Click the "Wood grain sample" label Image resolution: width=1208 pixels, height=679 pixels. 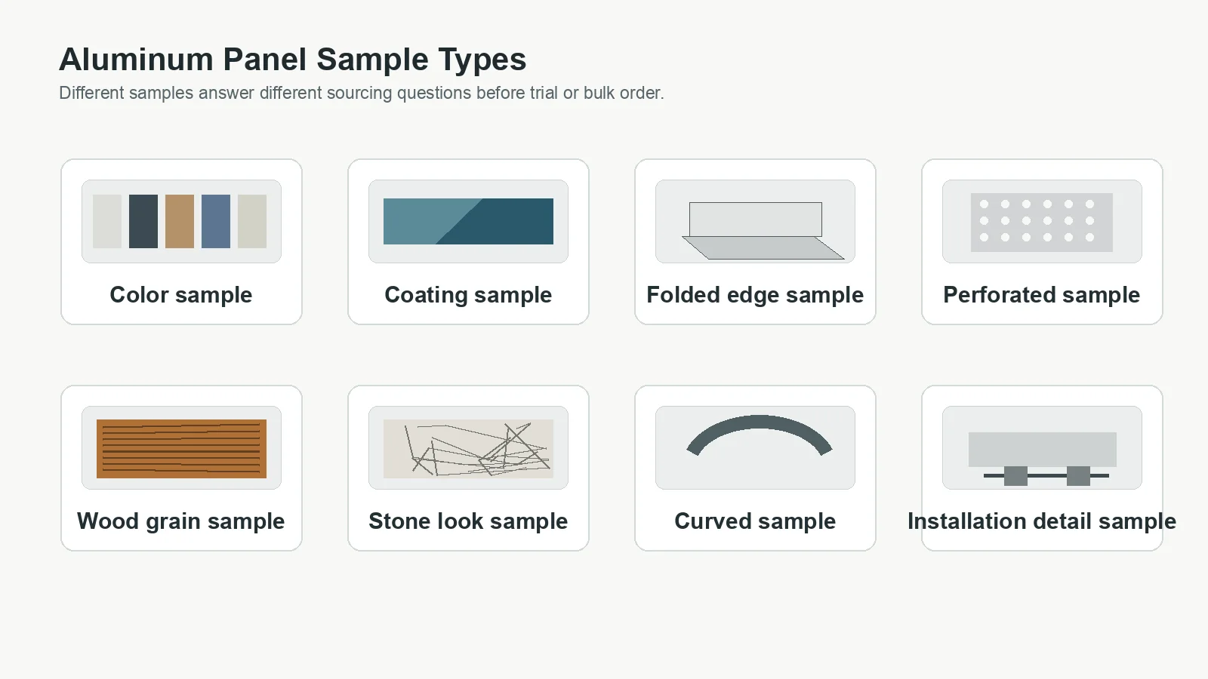[181, 521]
